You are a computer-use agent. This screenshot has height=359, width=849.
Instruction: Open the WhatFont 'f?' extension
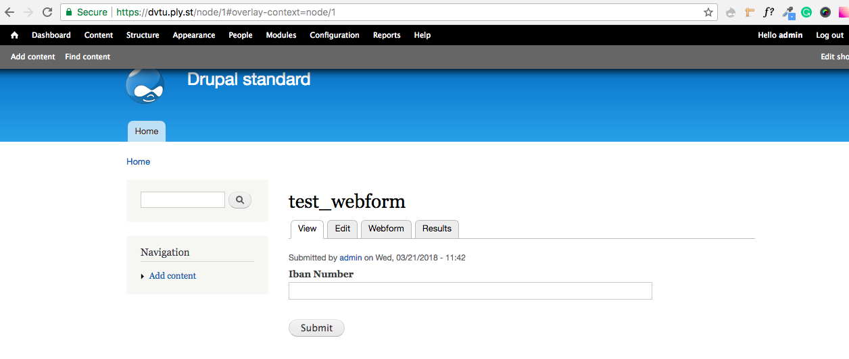769,12
